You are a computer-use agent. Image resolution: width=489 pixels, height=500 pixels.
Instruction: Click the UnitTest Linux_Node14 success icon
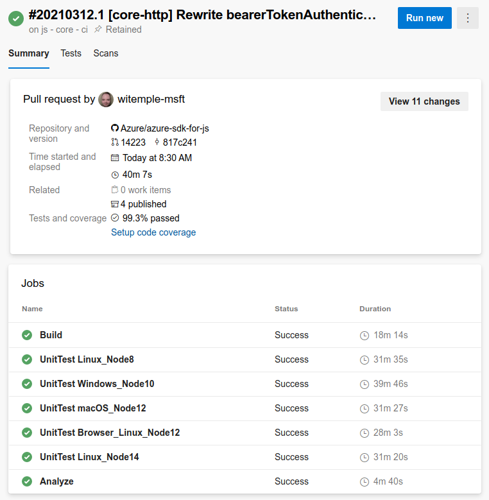[x=27, y=457]
